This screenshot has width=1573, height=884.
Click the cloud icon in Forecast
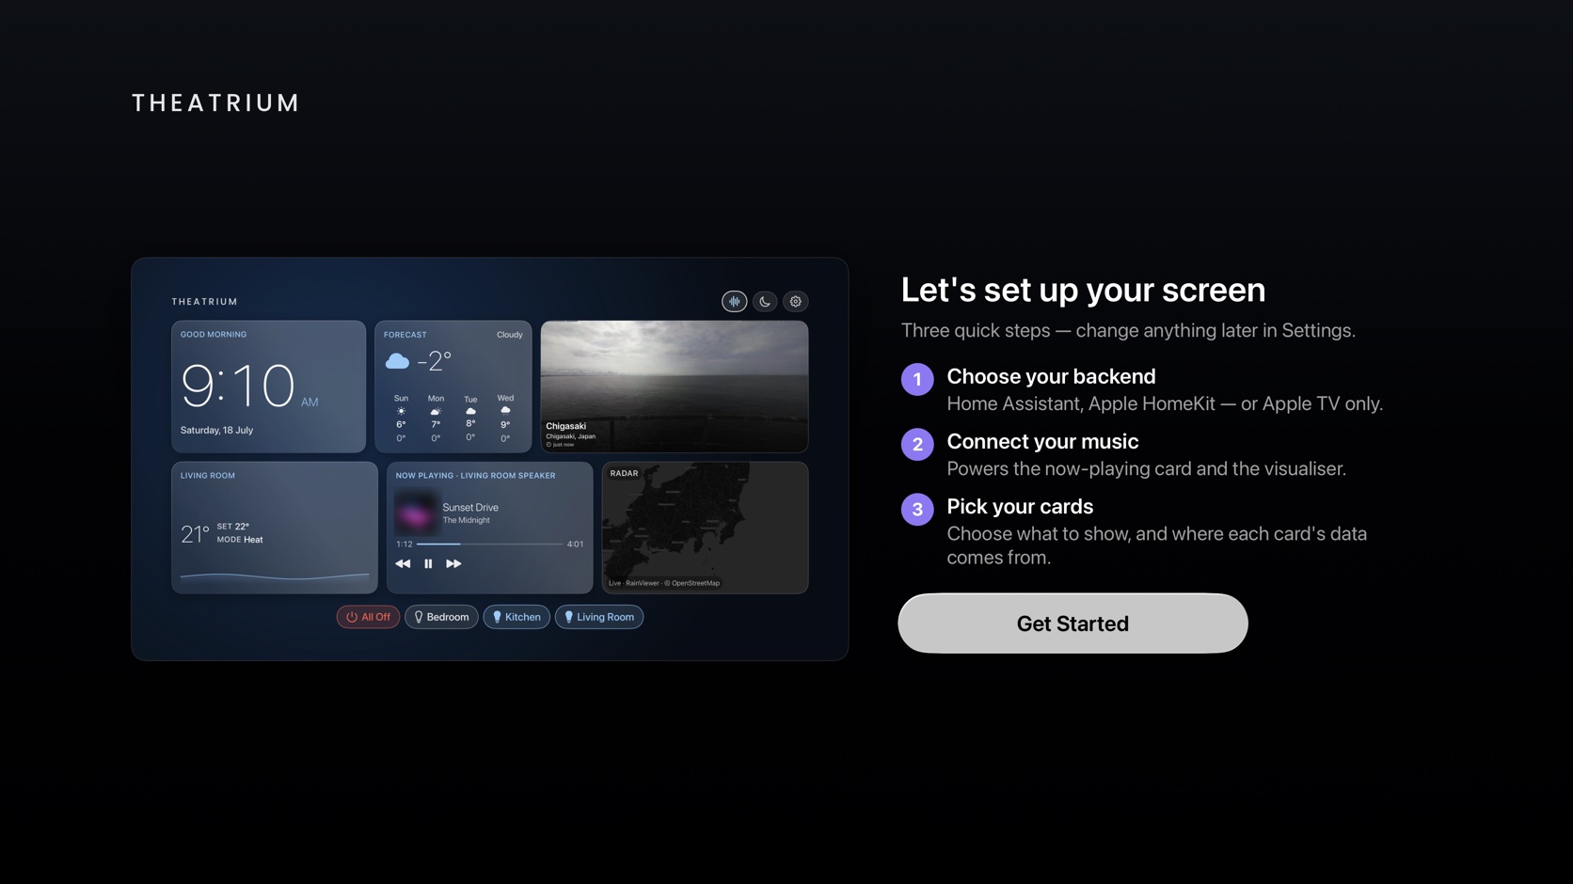click(x=397, y=361)
